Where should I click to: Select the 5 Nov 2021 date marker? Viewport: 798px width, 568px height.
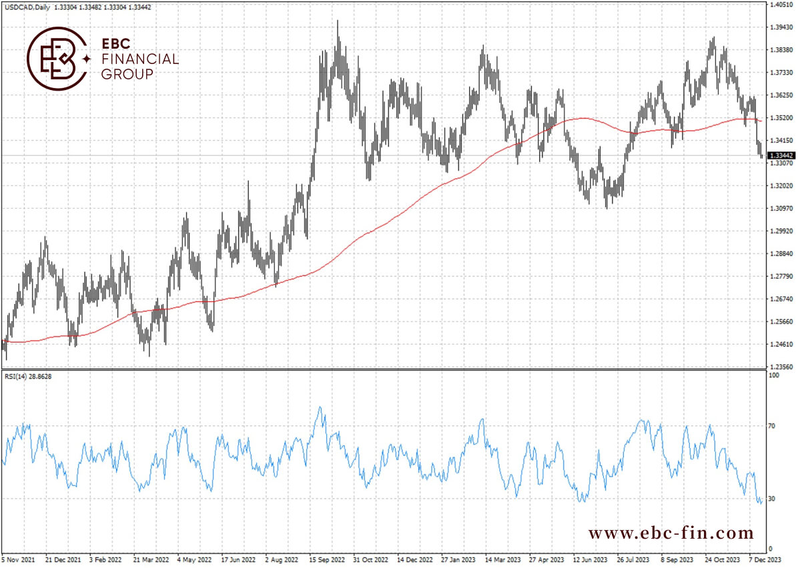pyautogui.click(x=18, y=559)
